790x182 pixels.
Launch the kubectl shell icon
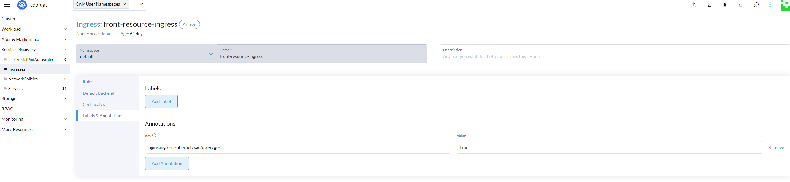click(x=709, y=5)
